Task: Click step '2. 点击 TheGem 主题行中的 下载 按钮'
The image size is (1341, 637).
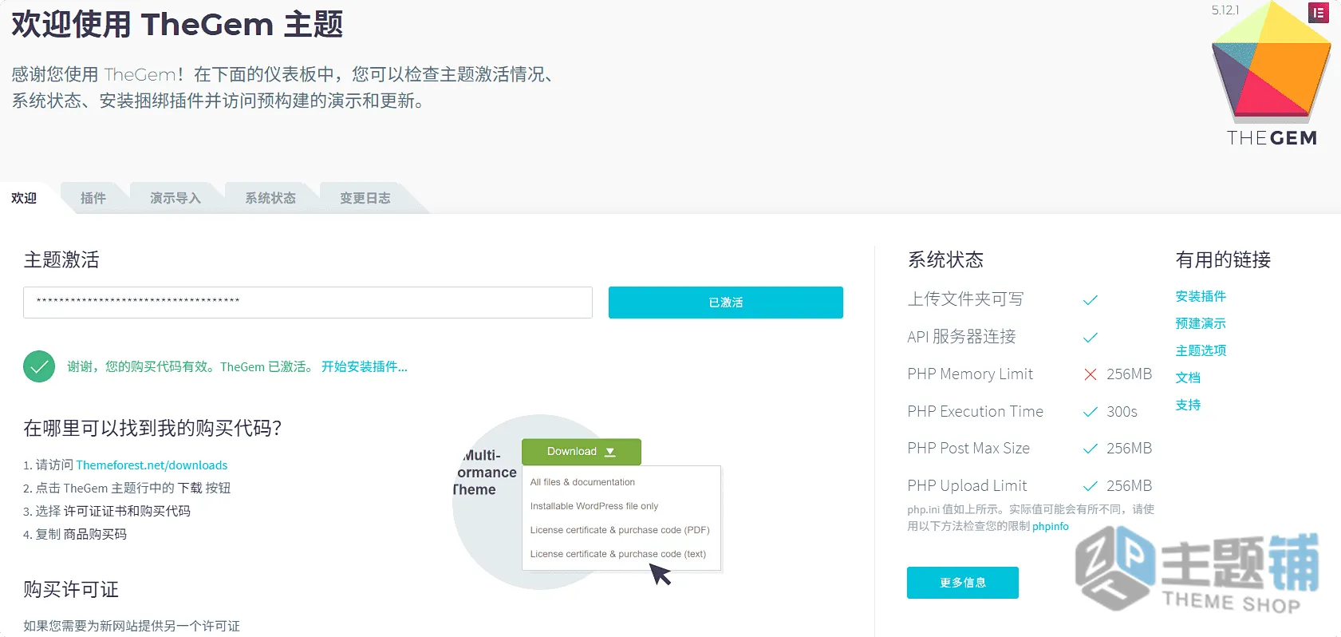Action: [x=127, y=488]
